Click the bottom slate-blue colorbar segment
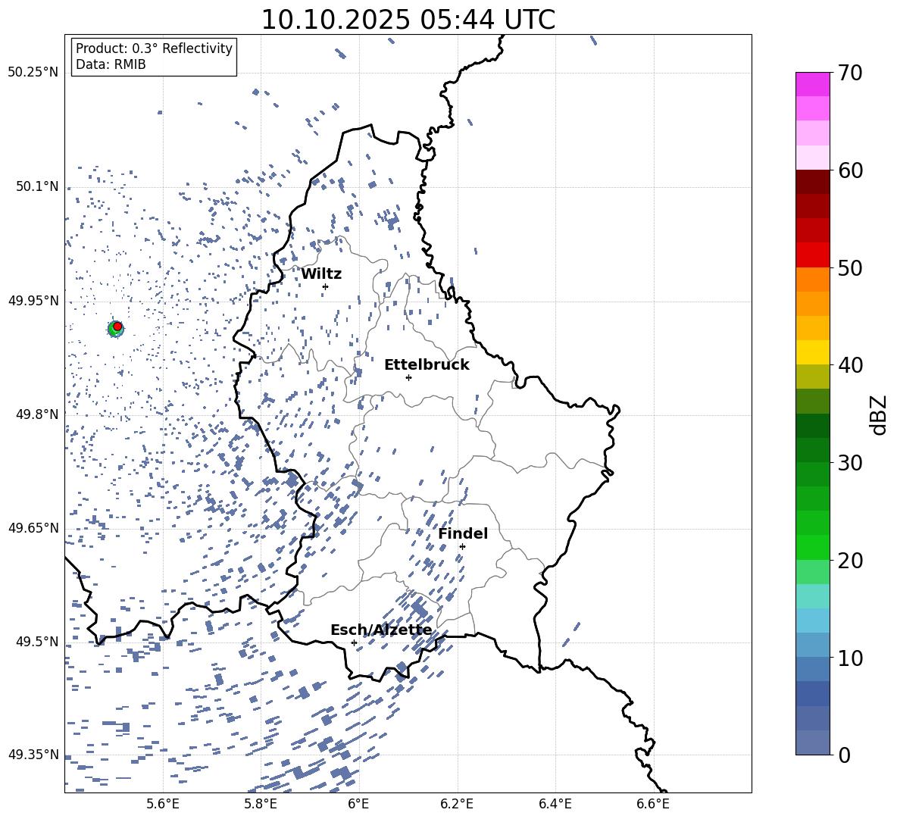This screenshot has width=897, height=819. click(x=812, y=742)
